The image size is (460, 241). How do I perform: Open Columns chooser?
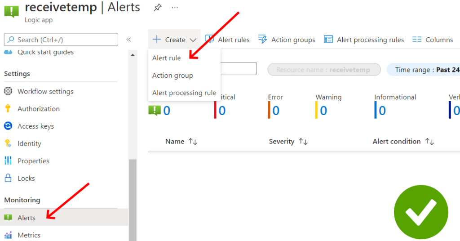click(433, 40)
